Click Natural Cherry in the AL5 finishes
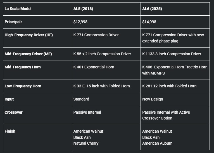This screenshot has width=214, height=153. point(86,143)
